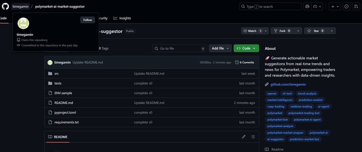Open the pyproject.toml file
The image size is (362, 152).
pos(65,112)
